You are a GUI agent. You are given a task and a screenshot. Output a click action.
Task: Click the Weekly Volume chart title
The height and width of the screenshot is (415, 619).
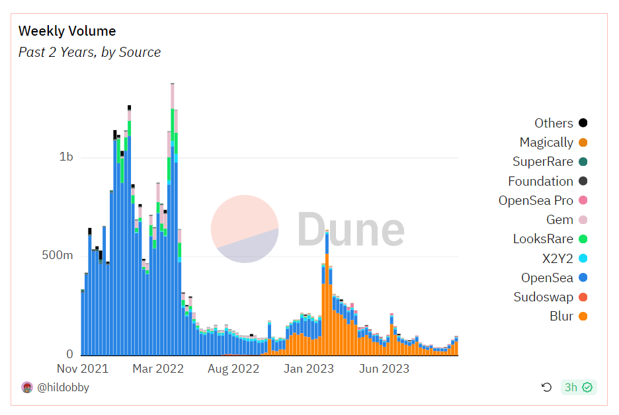tap(67, 31)
